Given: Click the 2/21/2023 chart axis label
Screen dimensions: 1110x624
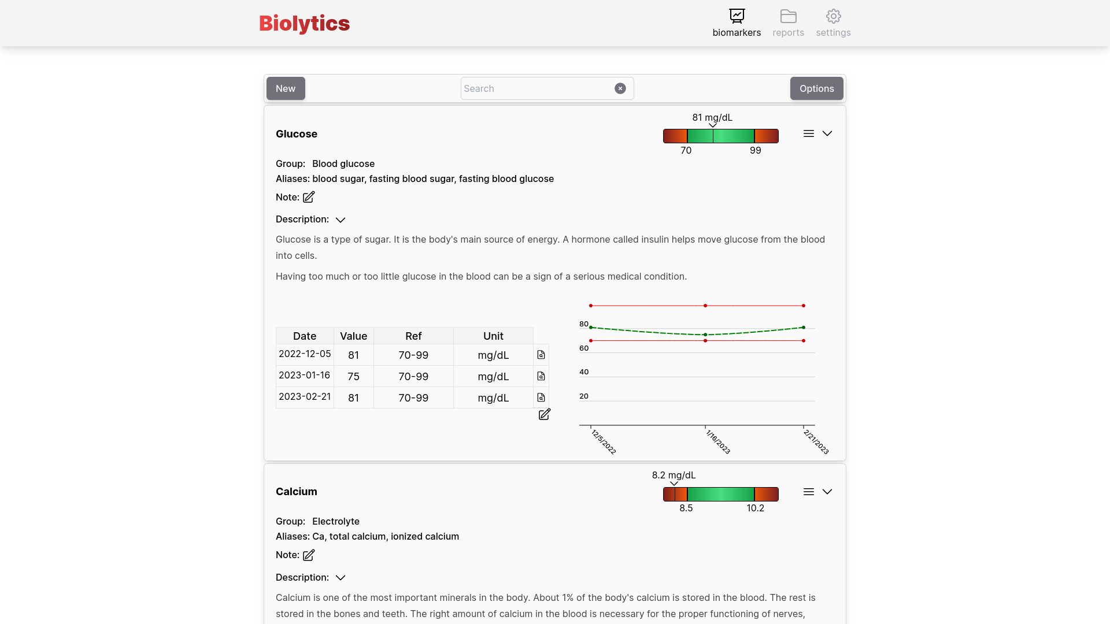Looking at the screenshot, I should [816, 442].
